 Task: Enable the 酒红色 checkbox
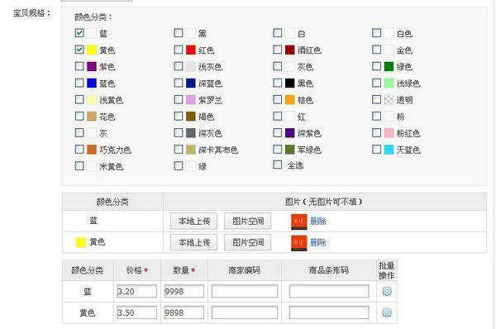tap(278, 50)
